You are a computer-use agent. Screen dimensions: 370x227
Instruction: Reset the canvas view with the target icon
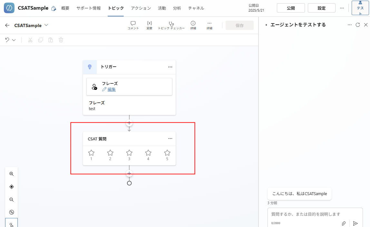point(11,186)
